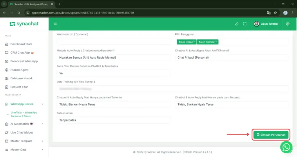This screenshot has height=157, width=297.
Task: Open browser translate icon
Action: (269, 13)
